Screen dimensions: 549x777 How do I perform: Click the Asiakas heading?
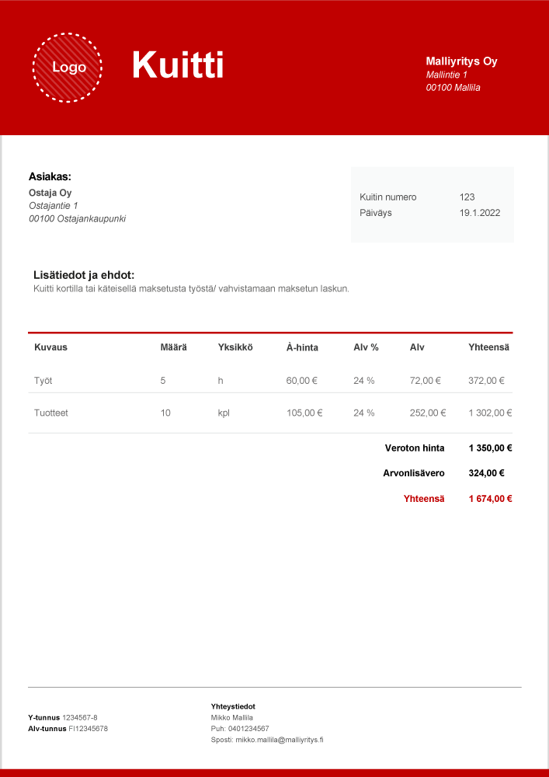[x=50, y=177]
